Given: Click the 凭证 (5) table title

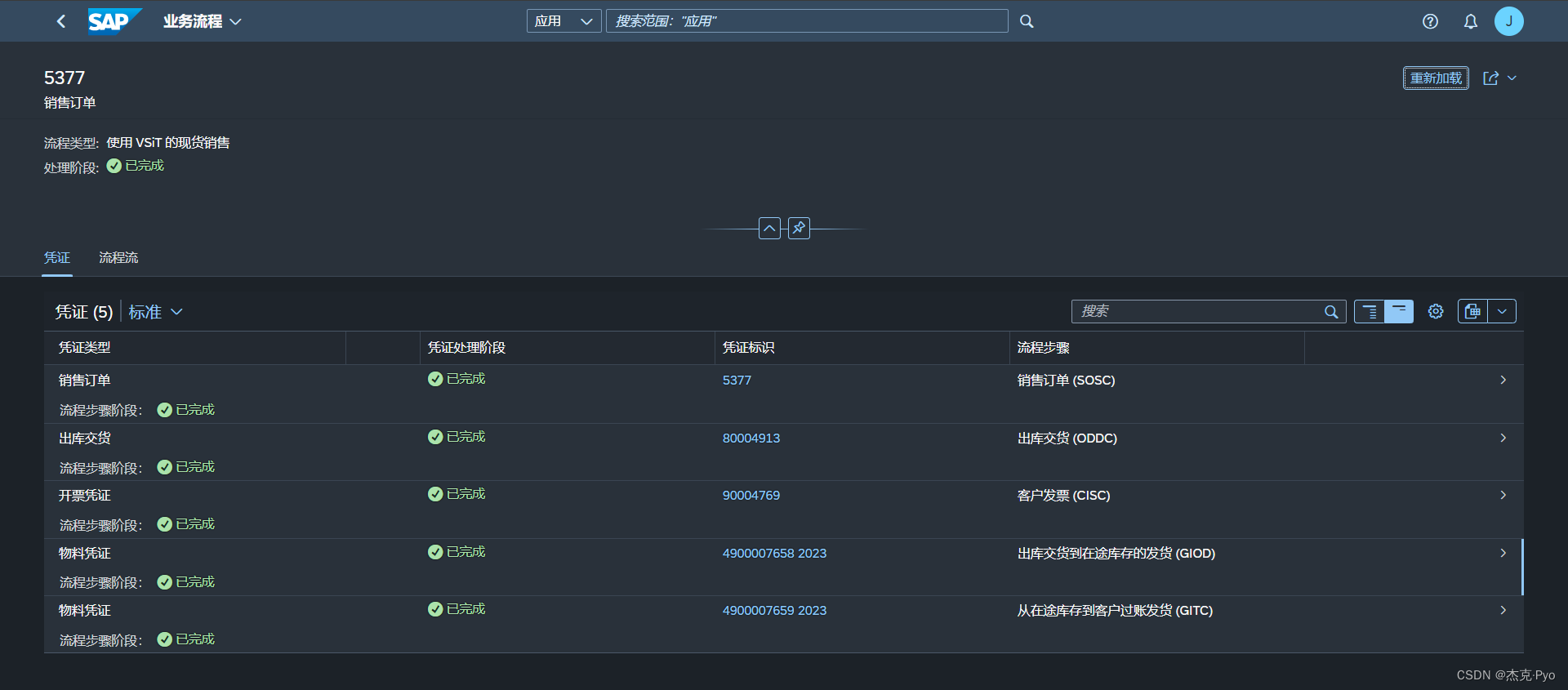Looking at the screenshot, I should tap(84, 312).
